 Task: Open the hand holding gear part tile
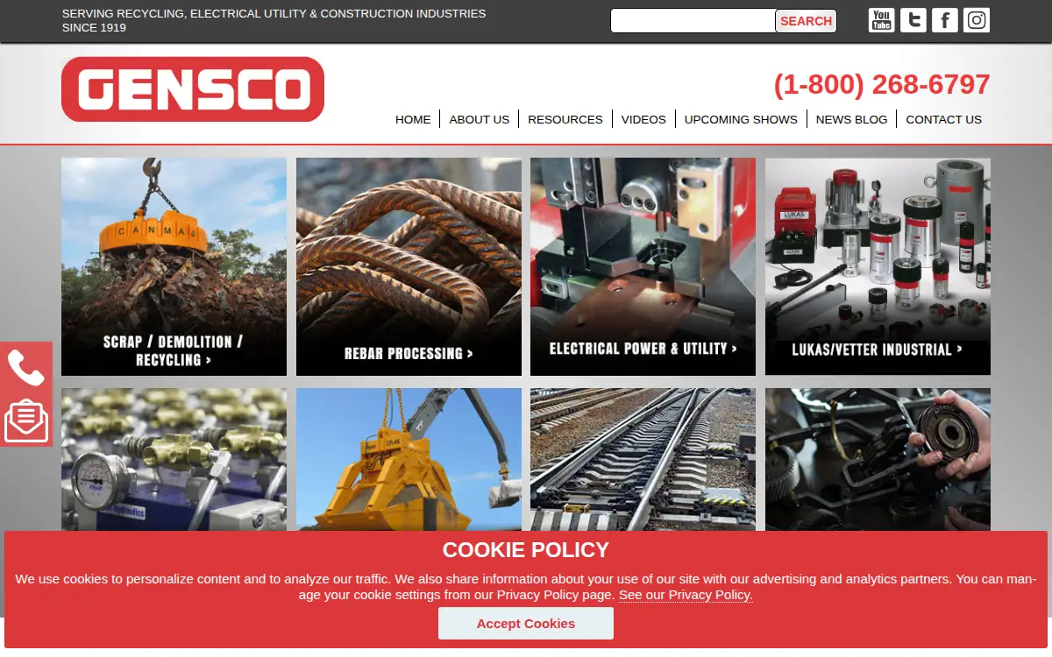(878, 460)
